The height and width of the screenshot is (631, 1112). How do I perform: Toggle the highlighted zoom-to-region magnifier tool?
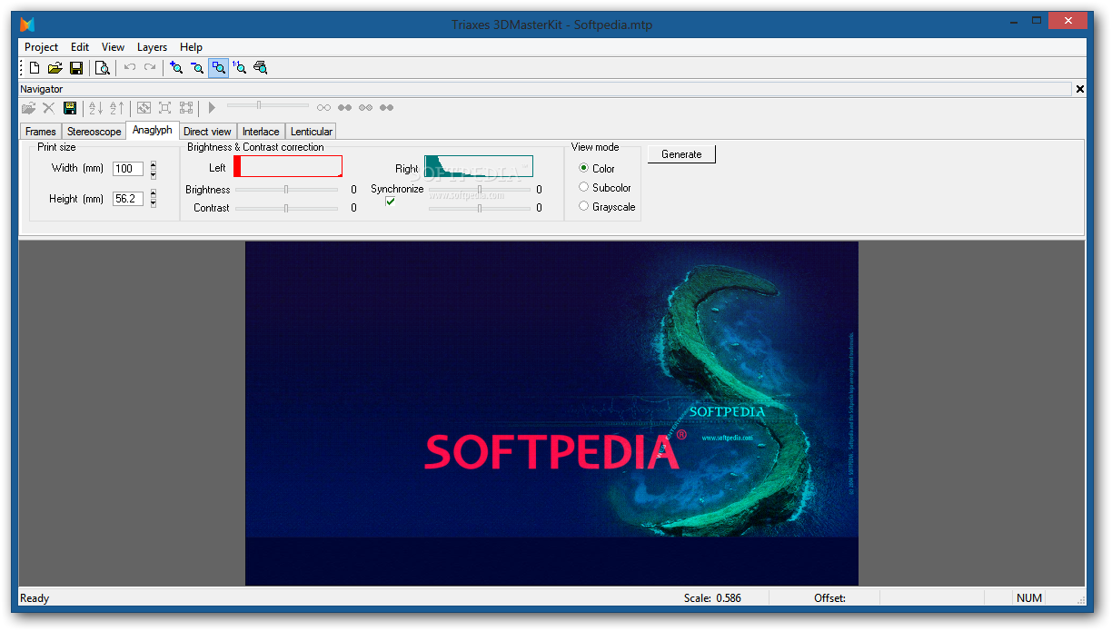point(219,67)
